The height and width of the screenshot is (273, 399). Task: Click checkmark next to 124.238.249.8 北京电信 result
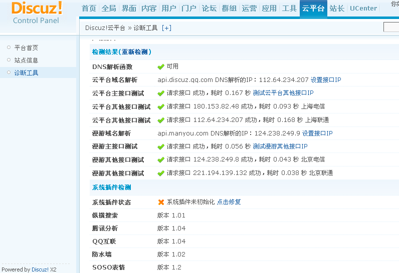point(161,160)
